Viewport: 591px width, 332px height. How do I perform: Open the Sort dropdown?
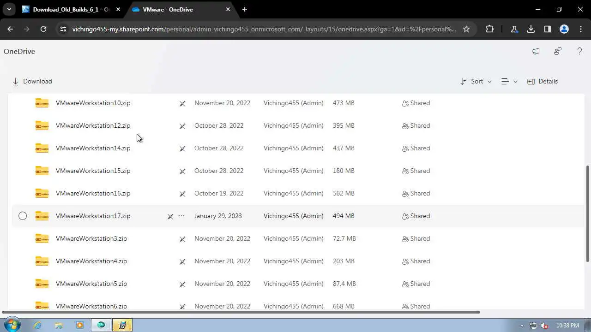pyautogui.click(x=476, y=81)
